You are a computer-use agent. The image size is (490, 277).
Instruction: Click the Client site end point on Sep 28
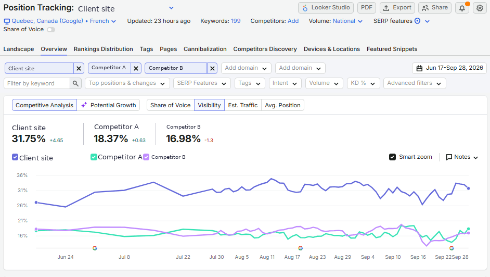468,188
